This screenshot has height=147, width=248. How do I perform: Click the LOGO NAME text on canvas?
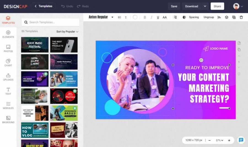click(x=219, y=48)
